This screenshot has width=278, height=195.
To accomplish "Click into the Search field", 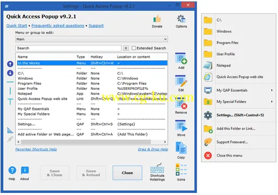I will pyautogui.click(x=68, y=48).
